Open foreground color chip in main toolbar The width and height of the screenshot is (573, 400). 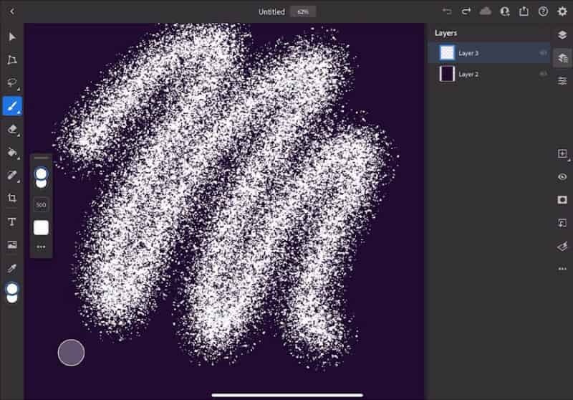point(12,289)
